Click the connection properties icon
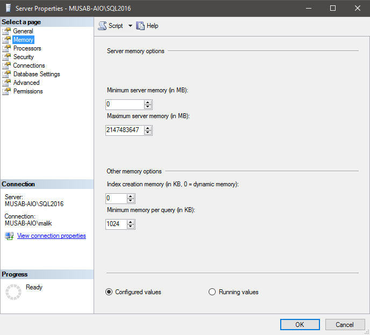Image resolution: width=370 pixels, height=335 pixels. (x=9, y=236)
